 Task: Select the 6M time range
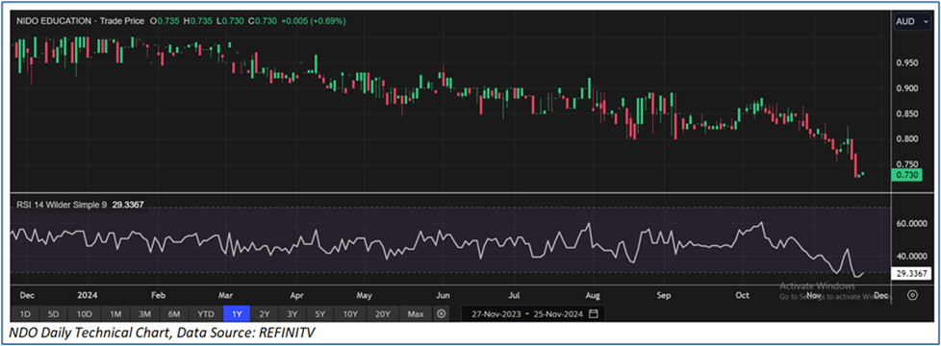coord(174,313)
